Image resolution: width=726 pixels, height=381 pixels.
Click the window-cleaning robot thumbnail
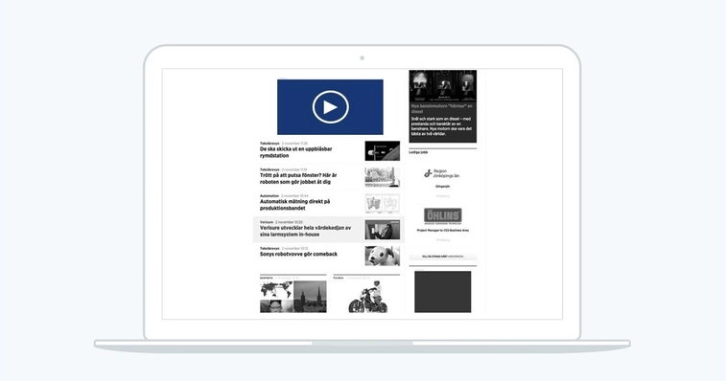coord(383,177)
